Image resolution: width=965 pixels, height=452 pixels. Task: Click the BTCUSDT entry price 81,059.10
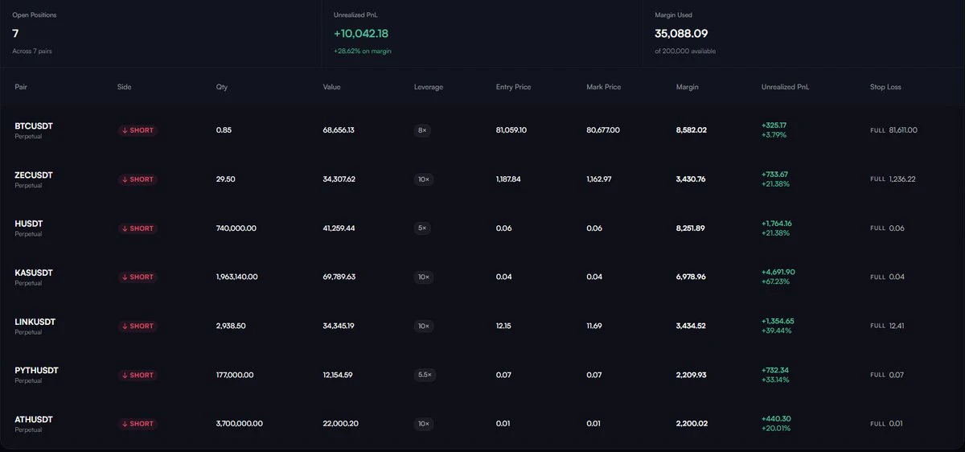pos(511,130)
